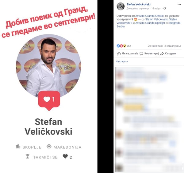Click the Share arrow icon

[162, 54]
